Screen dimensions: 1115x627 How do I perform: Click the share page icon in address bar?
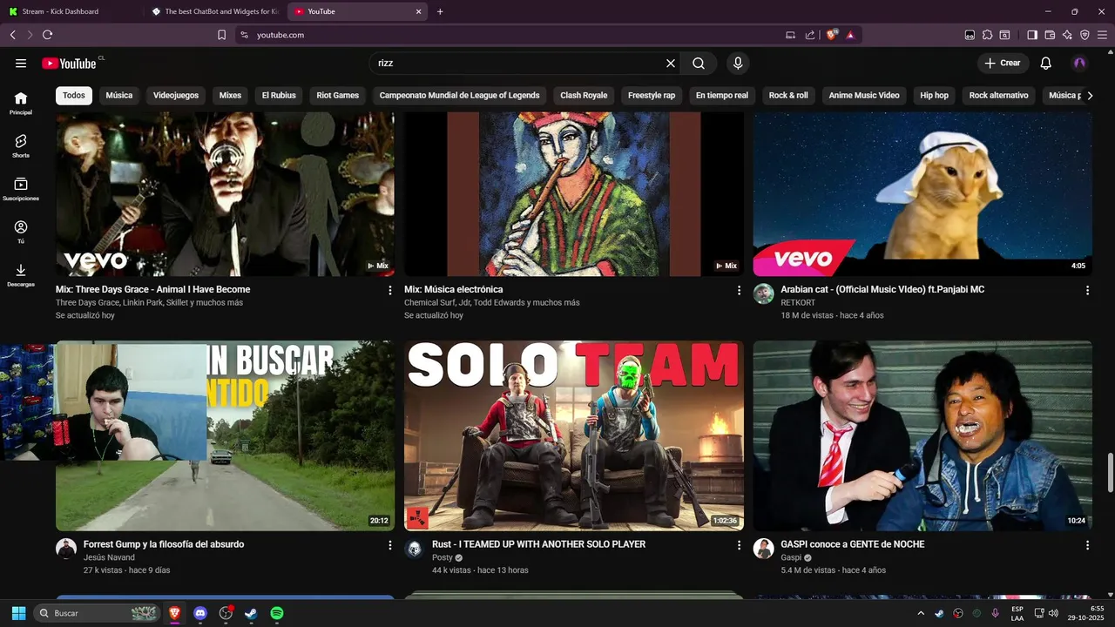click(810, 35)
